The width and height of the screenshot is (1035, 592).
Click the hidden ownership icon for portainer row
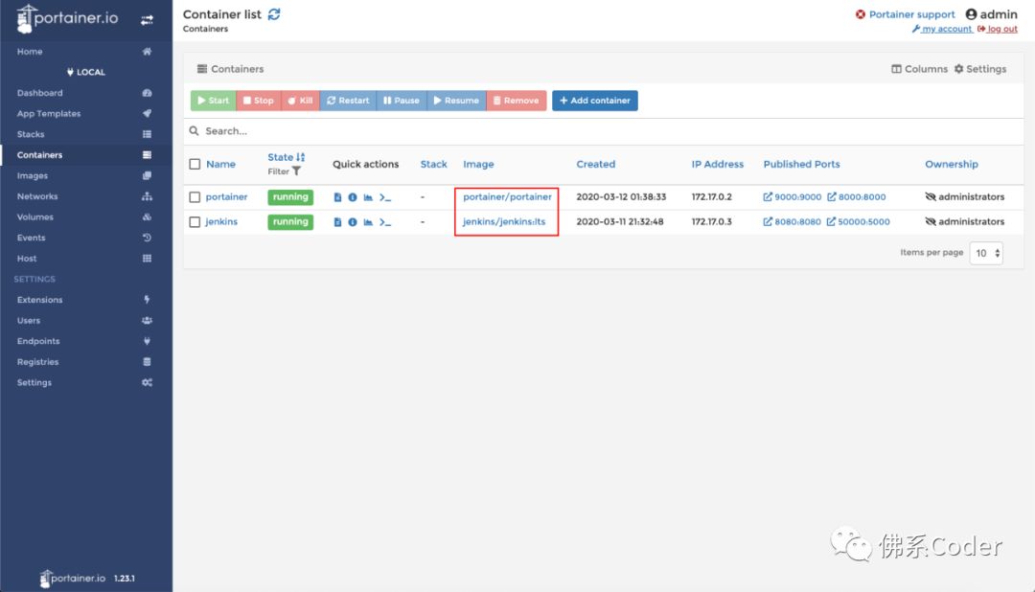click(931, 196)
